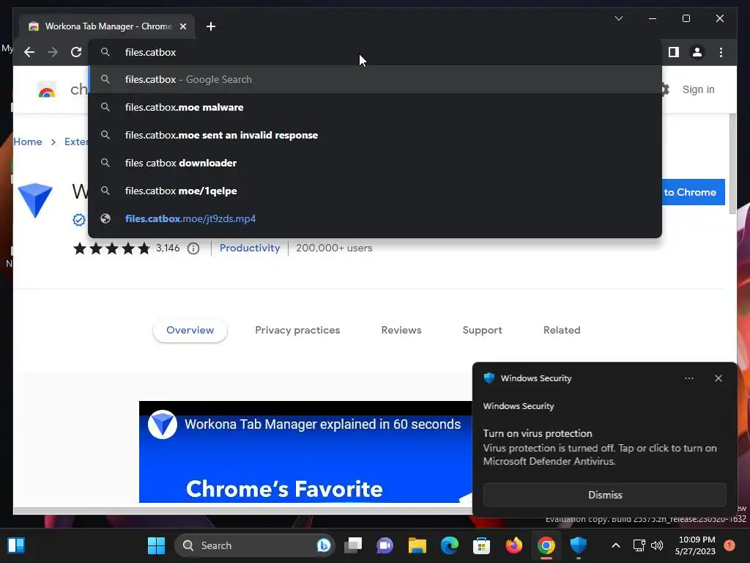This screenshot has height=563, width=750.
Task: Open Task View on the taskbar
Action: pyautogui.click(x=354, y=545)
